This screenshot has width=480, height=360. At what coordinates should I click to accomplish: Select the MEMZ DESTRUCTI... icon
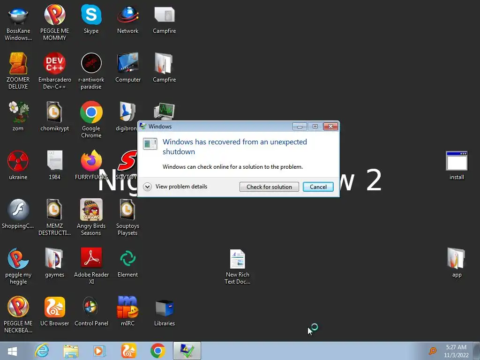54,217
